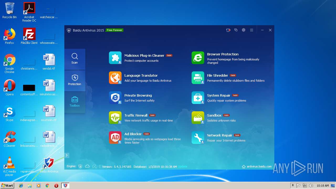Open the main menu hamburger icon
Image resolution: width=336 pixels, height=189 pixels.
251,30
